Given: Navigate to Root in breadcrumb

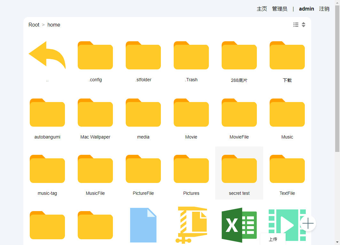Looking at the screenshot, I should (34, 25).
